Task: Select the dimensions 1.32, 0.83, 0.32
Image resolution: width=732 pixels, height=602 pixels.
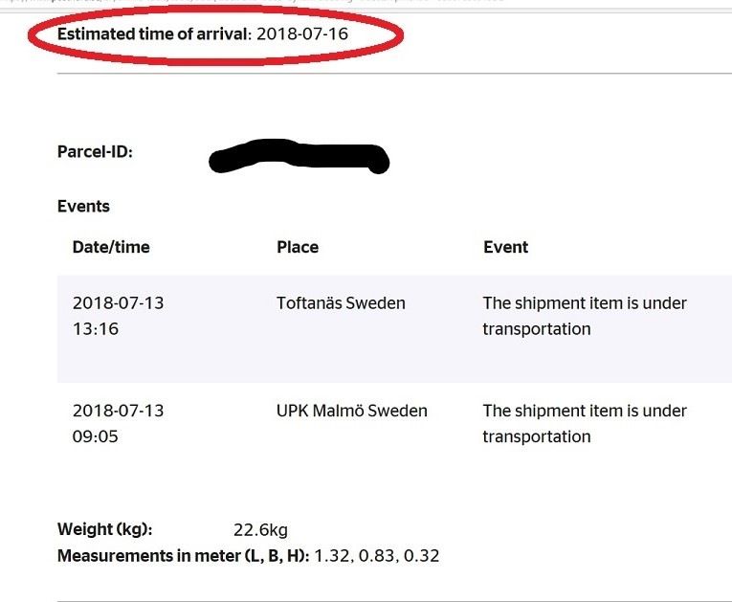Action: [377, 555]
